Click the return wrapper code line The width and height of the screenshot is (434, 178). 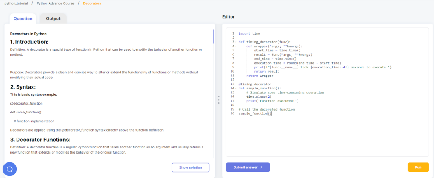(260, 76)
